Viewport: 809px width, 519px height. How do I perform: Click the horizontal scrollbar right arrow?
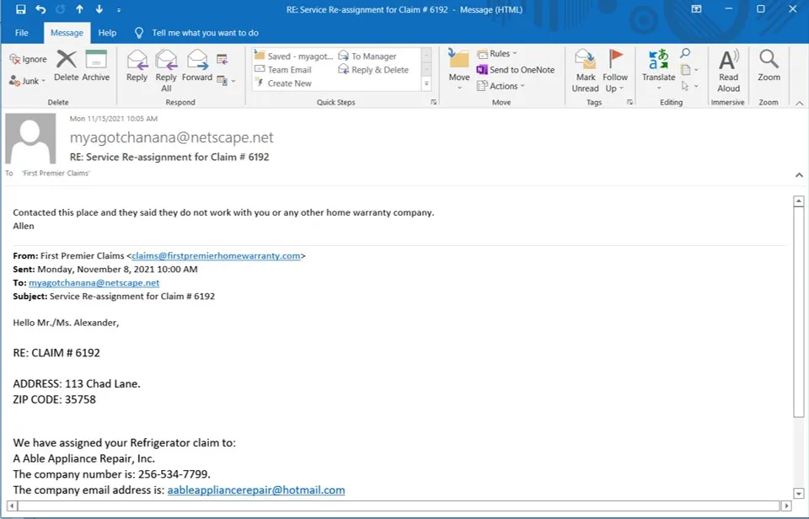tap(786, 506)
